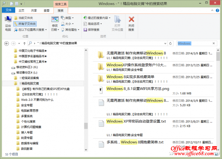222x159 pixels.
Task: Click the 搜索工具 contextual tab header
Action: 61,4
